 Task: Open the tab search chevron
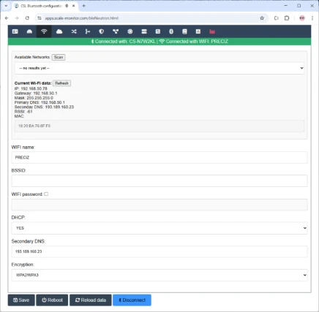tap(6, 6)
